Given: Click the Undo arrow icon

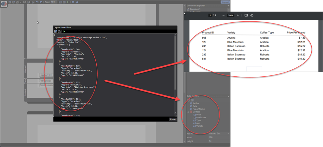Looking at the screenshot, I should [37, 2].
